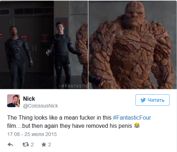
Task: Retweet this tweet using the retweet icon
Action: coord(26,145)
